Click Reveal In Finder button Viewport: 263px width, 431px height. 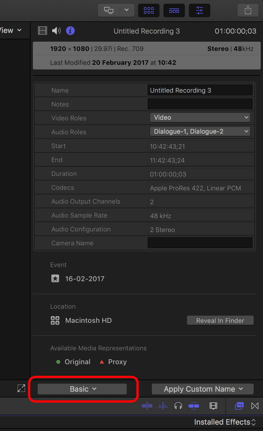coord(220,321)
